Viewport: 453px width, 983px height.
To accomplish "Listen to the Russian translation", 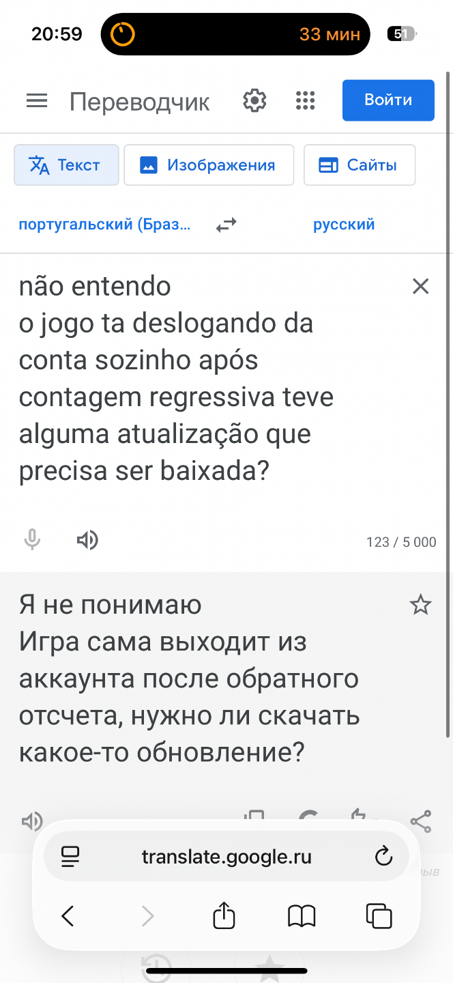I will pyautogui.click(x=32, y=821).
